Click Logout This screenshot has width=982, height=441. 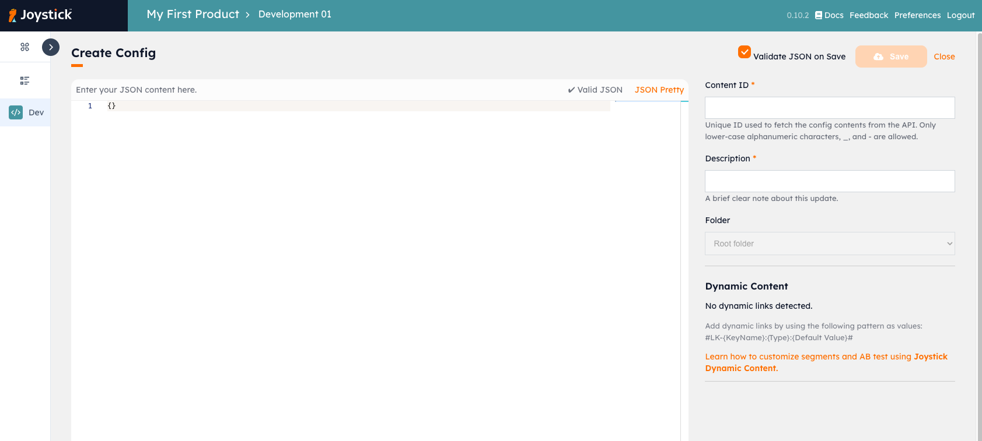click(960, 15)
